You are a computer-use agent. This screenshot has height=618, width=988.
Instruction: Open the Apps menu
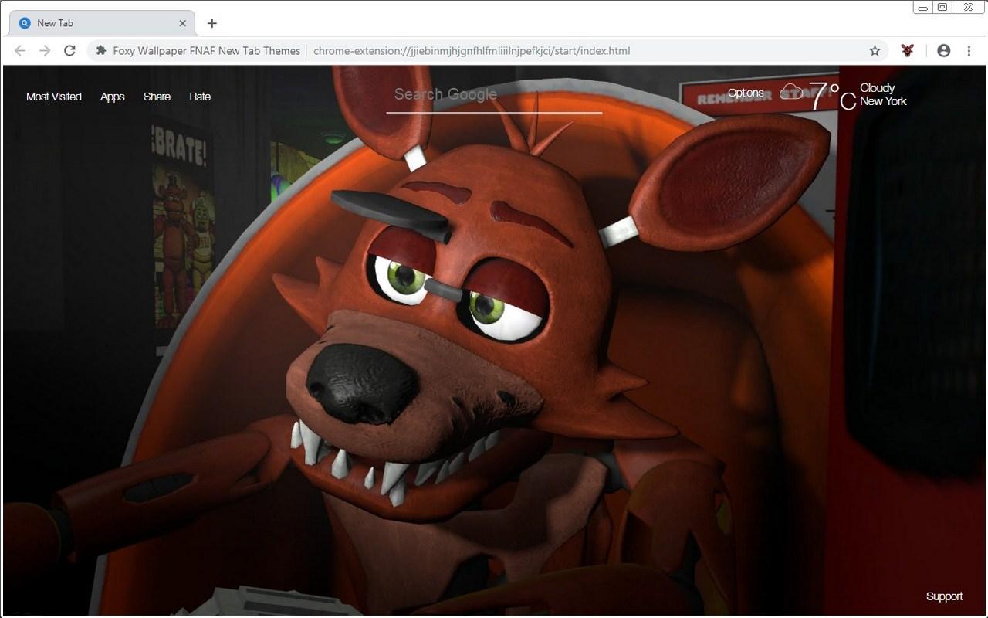pyautogui.click(x=112, y=97)
